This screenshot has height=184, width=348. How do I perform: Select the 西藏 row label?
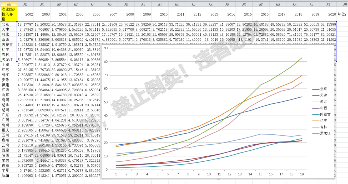coord(9,150)
